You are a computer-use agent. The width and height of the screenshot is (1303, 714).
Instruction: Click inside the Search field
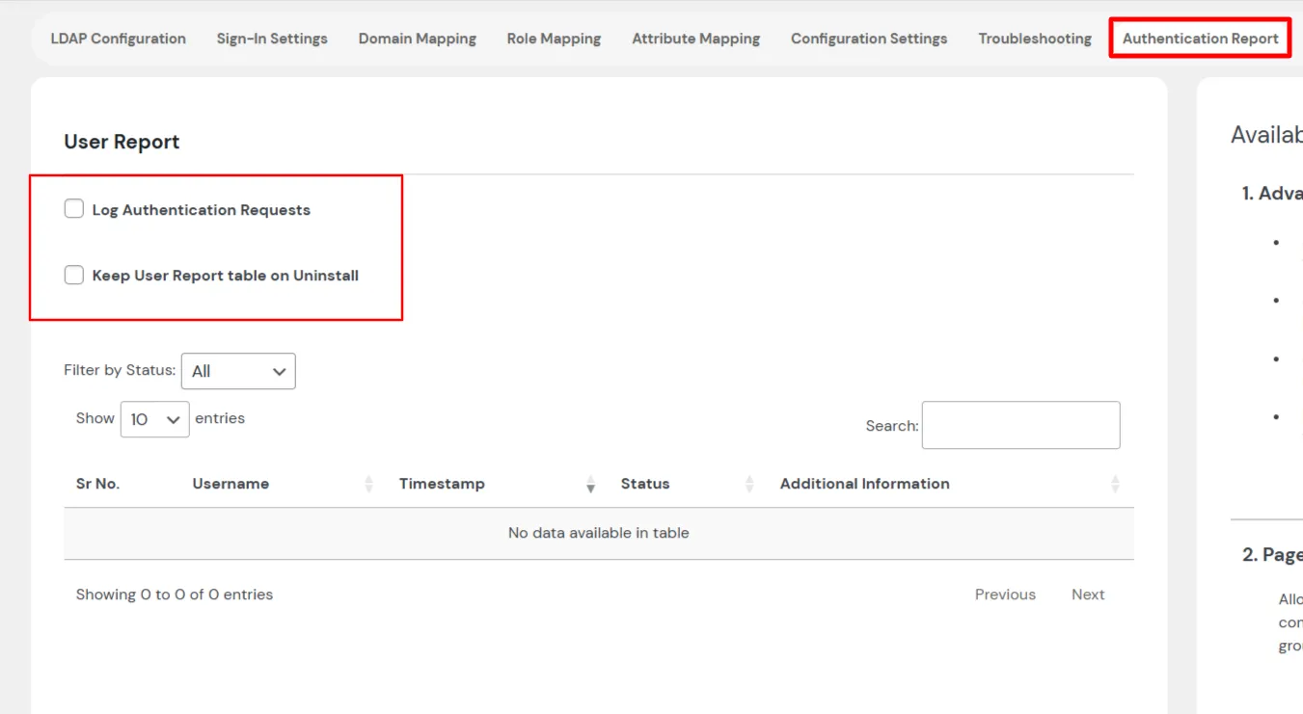[1019, 425]
